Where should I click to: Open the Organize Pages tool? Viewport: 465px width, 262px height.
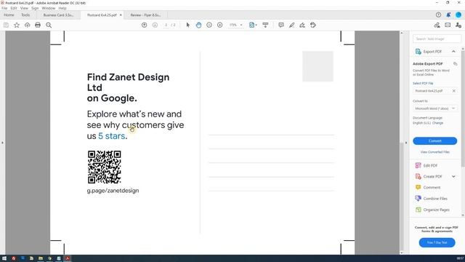point(432,210)
